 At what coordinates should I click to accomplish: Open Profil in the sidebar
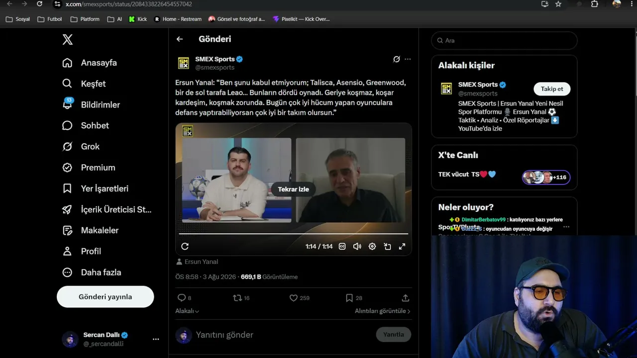[x=82, y=252]
